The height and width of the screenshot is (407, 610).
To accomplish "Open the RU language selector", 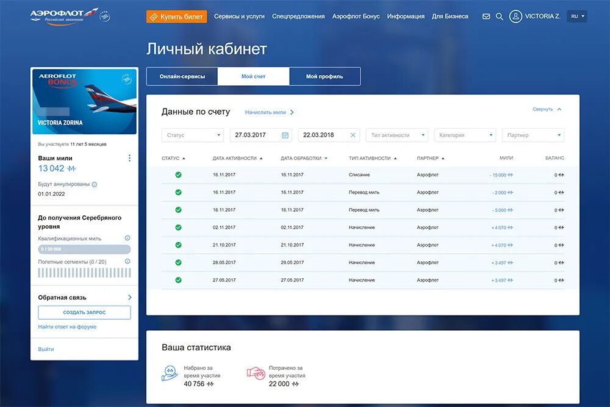I will [577, 16].
